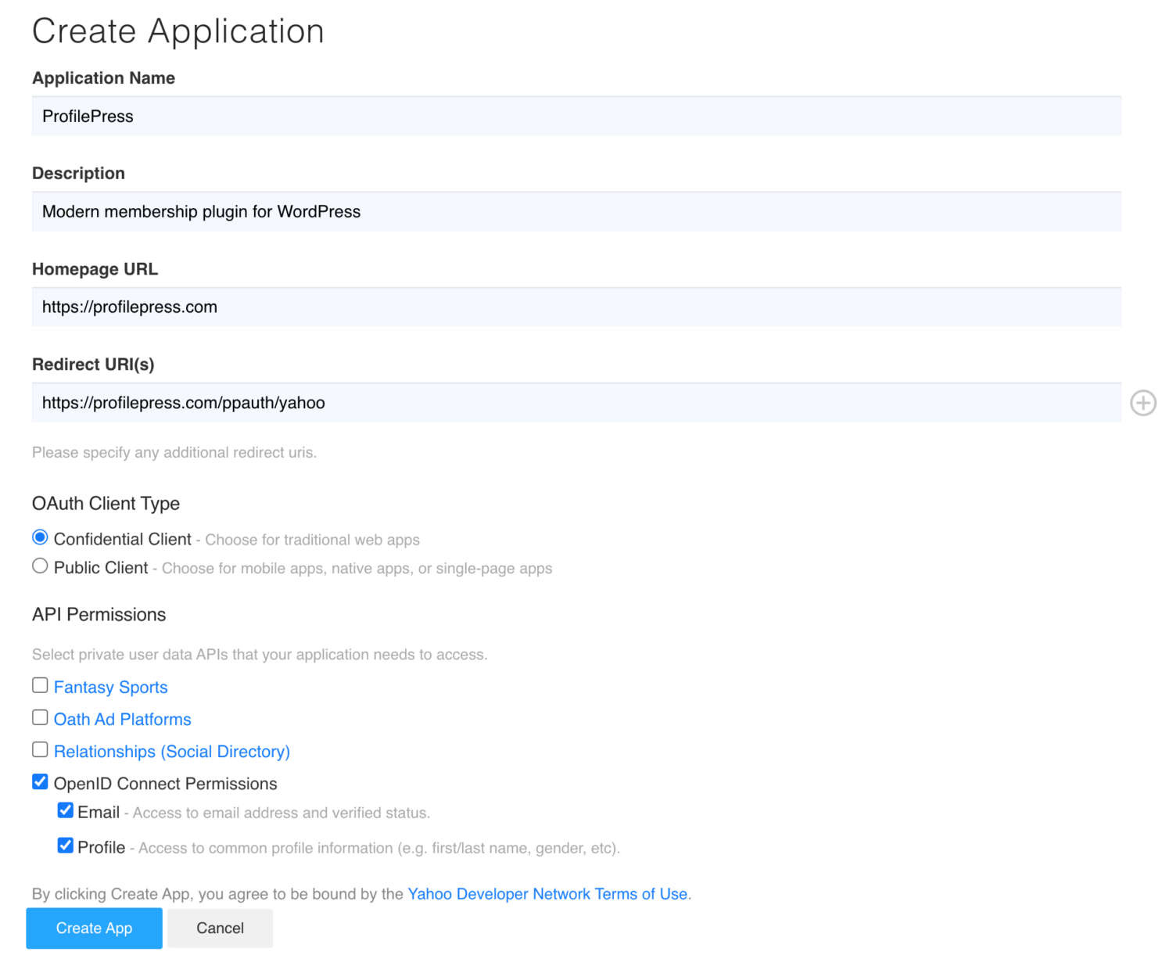This screenshot has height=966, width=1173.
Task: Click the 'Redirect URI(s)' field label
Action: point(93,364)
